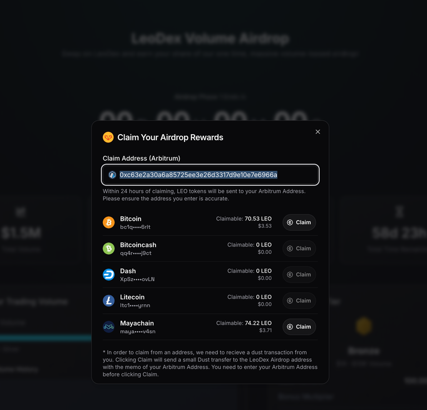Viewport: 427px width, 410px height.
Task: Click the Claim button for Dash
Action: pyautogui.click(x=299, y=275)
